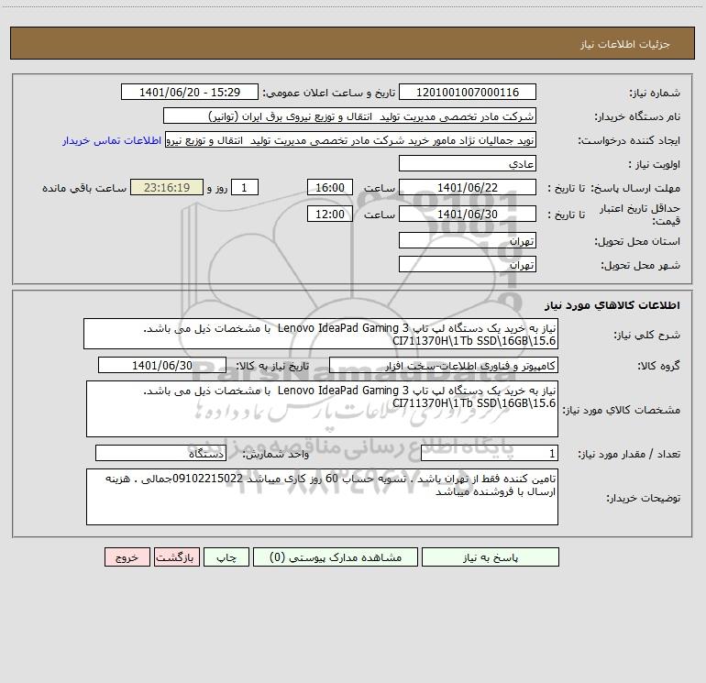Viewport: 706px width, 683px height.
Task: Click the تاریخ نیاز به کالا label
Action: point(272,366)
